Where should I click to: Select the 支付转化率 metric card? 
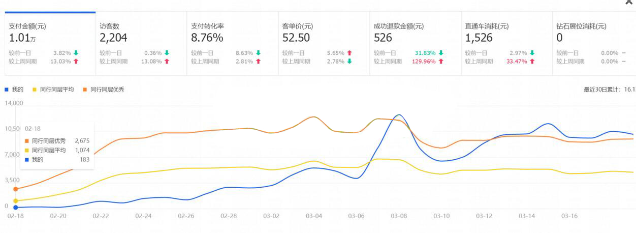coord(232,43)
